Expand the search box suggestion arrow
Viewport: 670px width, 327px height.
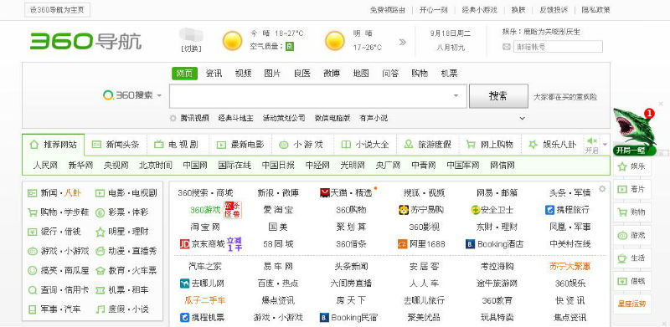click(x=456, y=96)
